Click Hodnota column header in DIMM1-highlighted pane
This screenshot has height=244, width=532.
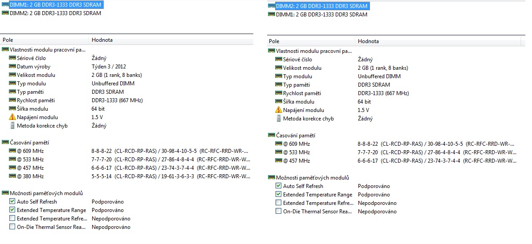(171, 40)
